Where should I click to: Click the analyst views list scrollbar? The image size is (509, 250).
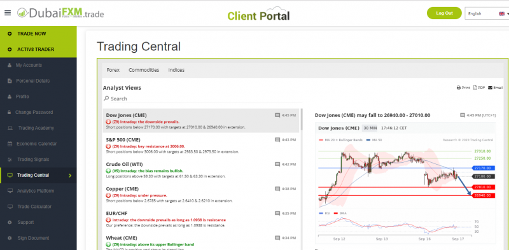(x=302, y=119)
